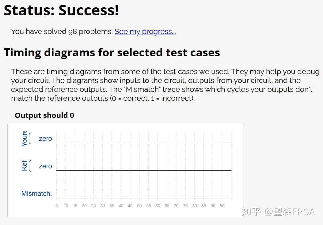Click time marker 20 on the axis
Viewport: 323px width, 225px height.
[84, 206]
